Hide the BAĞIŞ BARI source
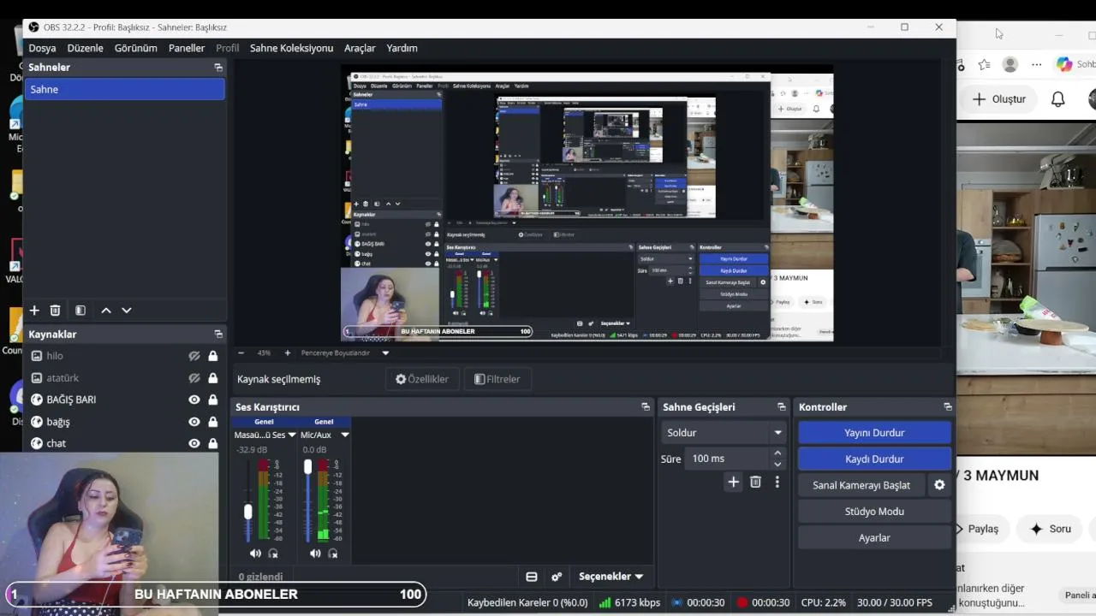This screenshot has height=616, width=1096. [x=194, y=400]
